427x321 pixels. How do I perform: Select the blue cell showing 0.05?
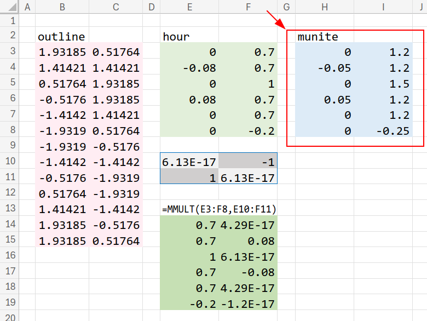[325, 100]
